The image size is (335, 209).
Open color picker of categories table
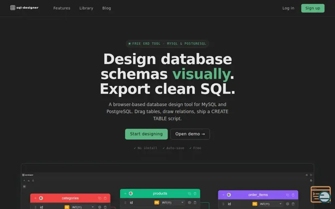pos(41,198)
